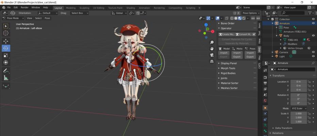Toggle Collection exclude checkbox in outliner

click(x=272, y=19)
